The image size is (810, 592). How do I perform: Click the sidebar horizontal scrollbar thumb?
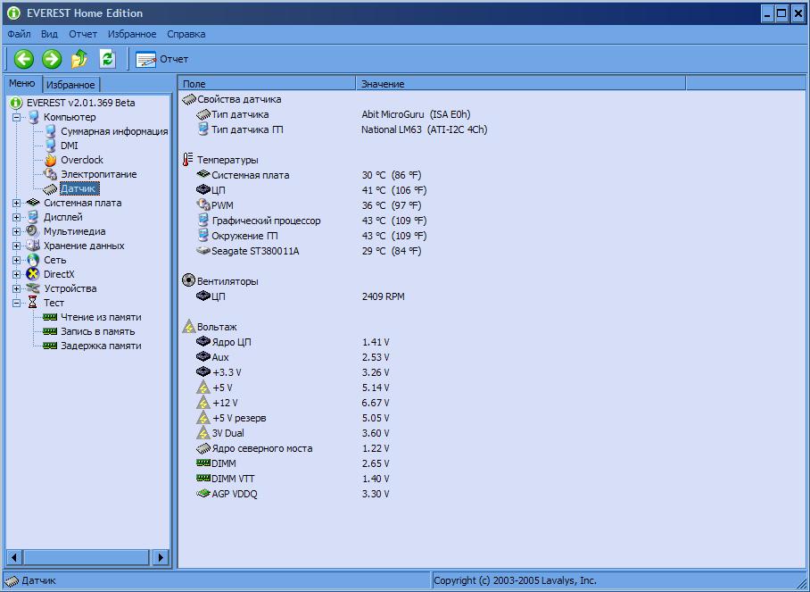[87, 557]
